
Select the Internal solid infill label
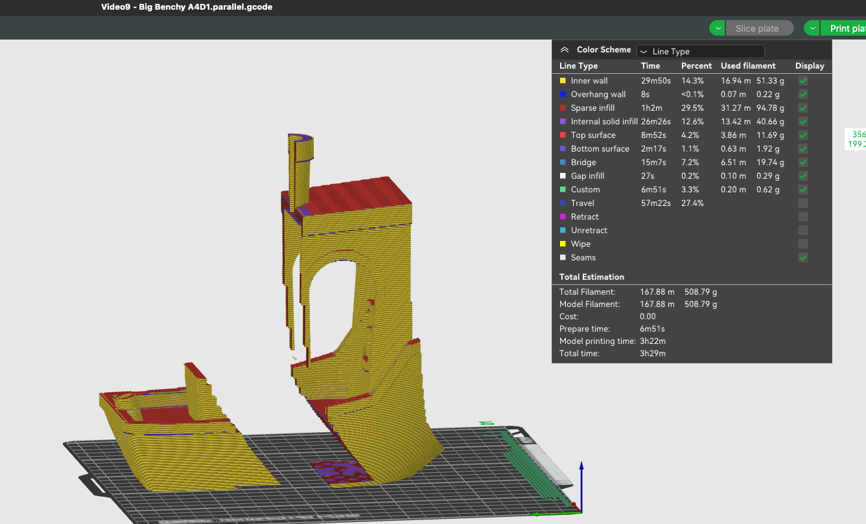604,122
